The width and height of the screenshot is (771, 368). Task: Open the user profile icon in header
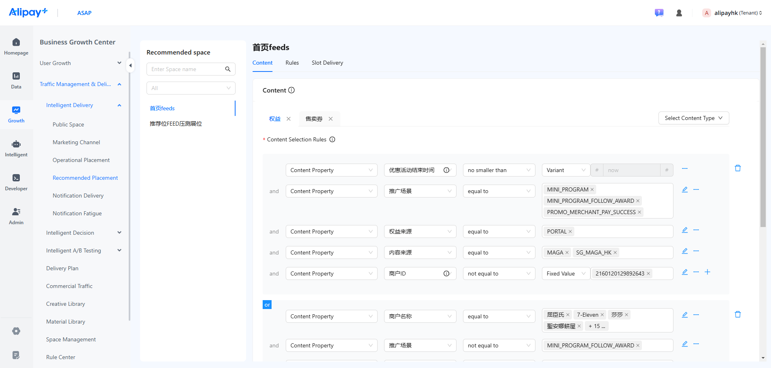pyautogui.click(x=679, y=13)
